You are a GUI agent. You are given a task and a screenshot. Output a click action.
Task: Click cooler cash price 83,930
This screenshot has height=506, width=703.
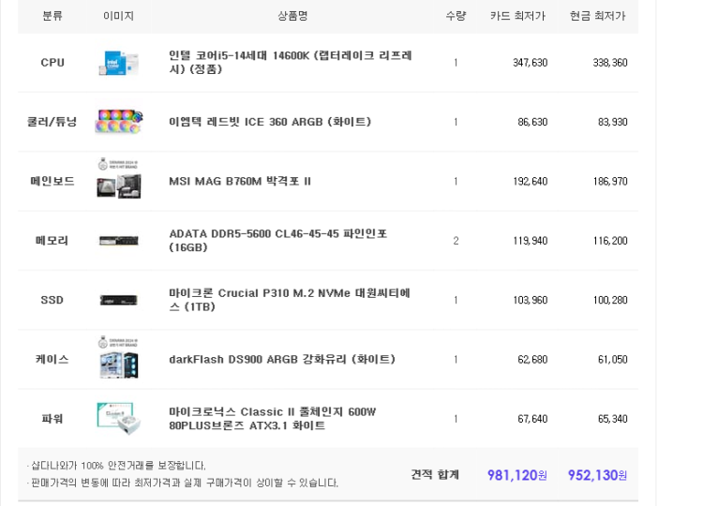612,122
